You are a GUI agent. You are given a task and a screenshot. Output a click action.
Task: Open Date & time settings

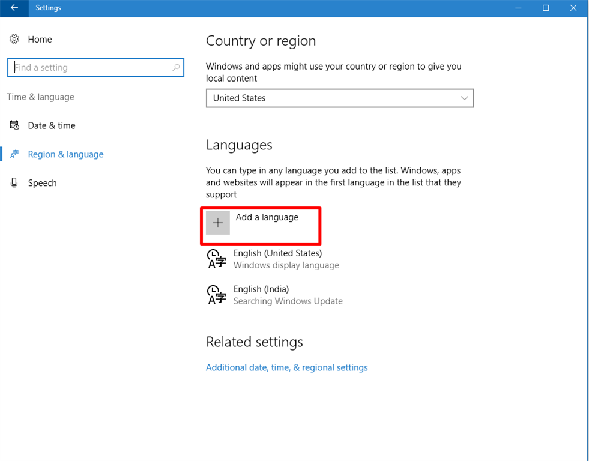[52, 125]
